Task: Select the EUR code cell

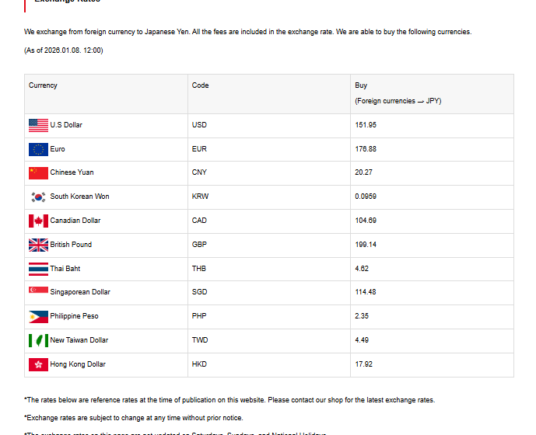Action: click(x=199, y=149)
